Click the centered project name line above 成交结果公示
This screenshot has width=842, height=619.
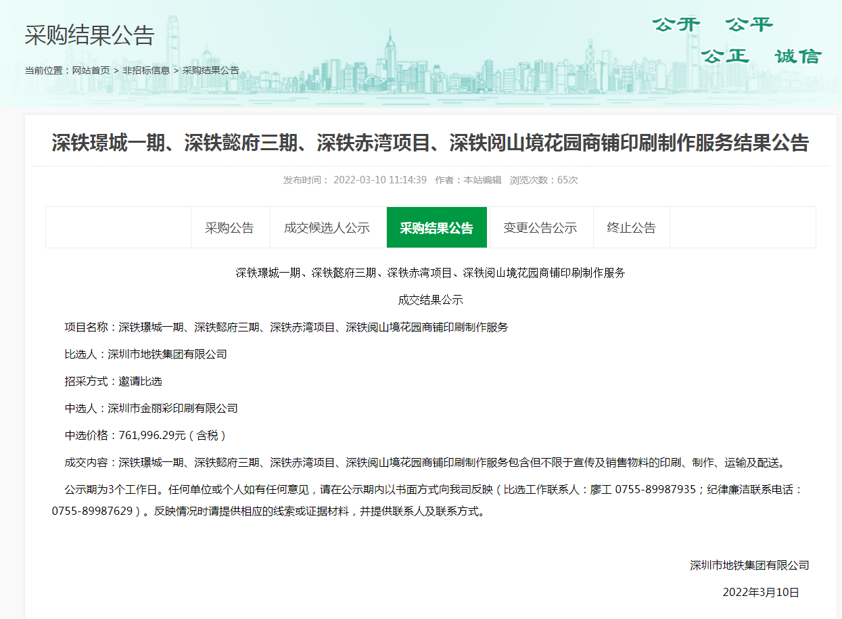(x=430, y=273)
